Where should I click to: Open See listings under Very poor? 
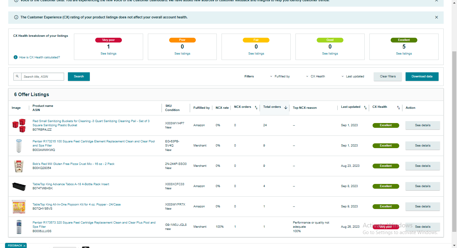(109, 54)
